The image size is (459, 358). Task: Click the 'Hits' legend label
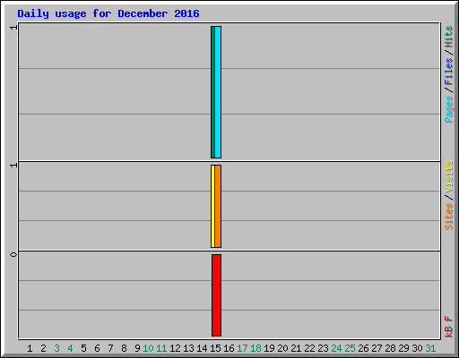click(x=449, y=37)
